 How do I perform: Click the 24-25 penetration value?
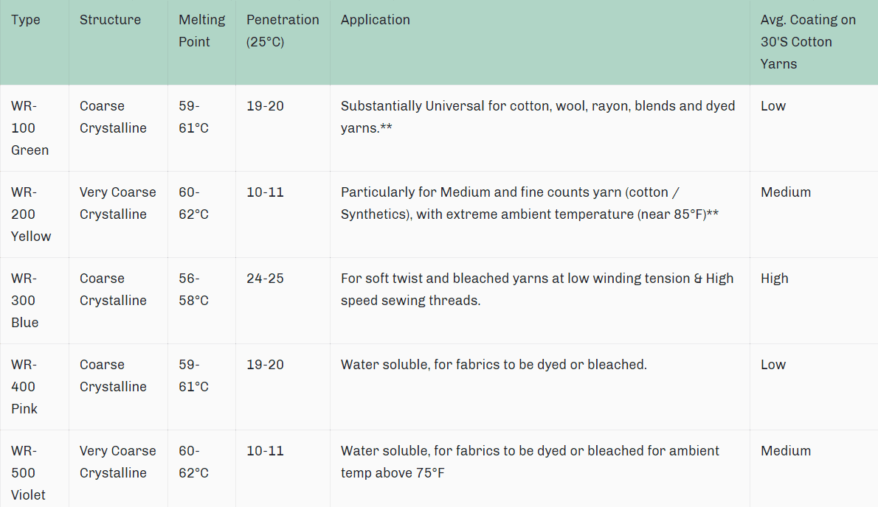(x=265, y=279)
